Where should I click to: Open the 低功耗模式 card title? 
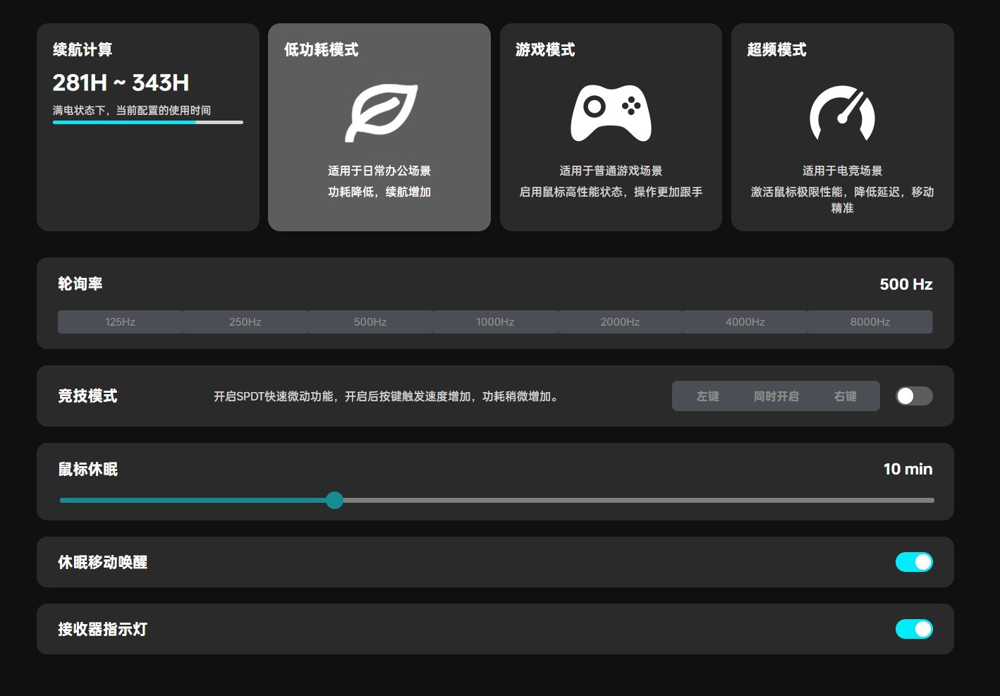point(321,49)
